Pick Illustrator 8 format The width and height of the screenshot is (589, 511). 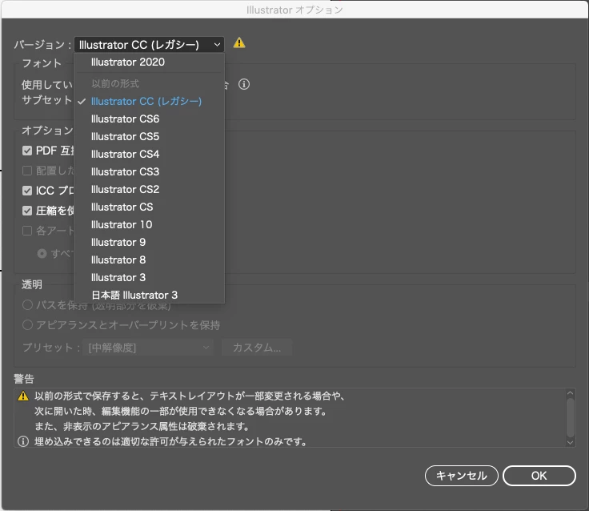(150, 260)
